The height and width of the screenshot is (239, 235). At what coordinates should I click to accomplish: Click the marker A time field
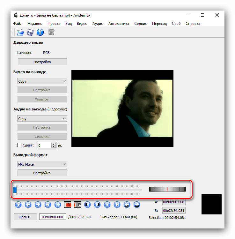tap(174, 202)
